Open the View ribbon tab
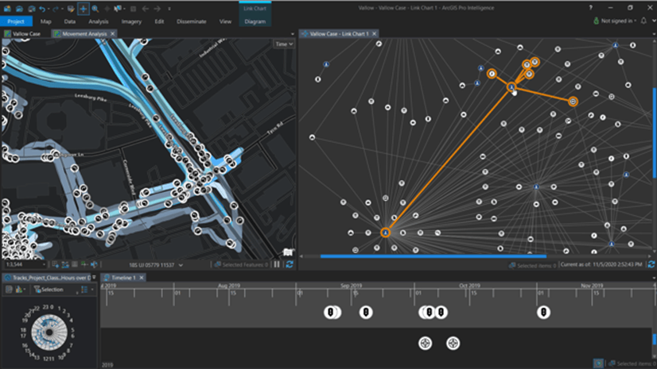Screen dimensions: 657x369 click(x=225, y=21)
